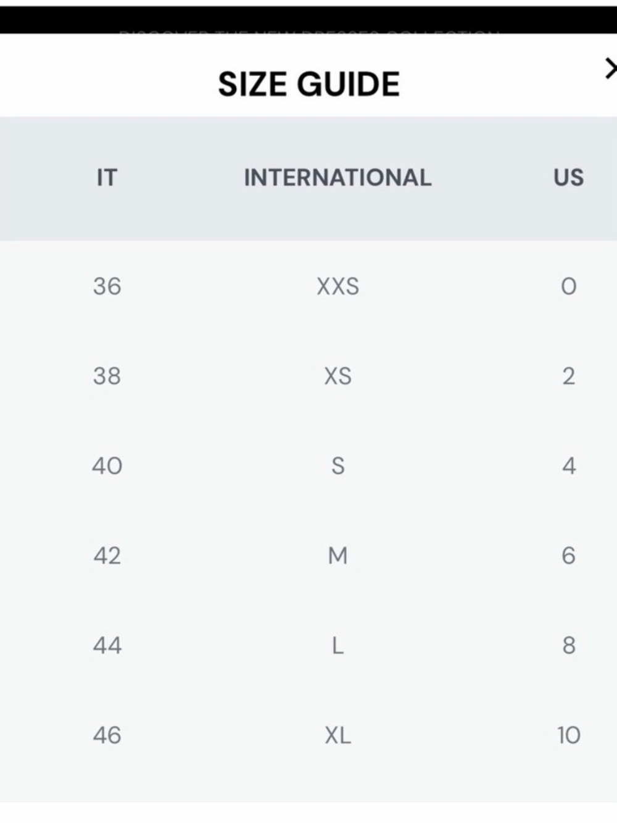Choose Italian size 46
The height and width of the screenshot is (823, 617).
click(107, 735)
